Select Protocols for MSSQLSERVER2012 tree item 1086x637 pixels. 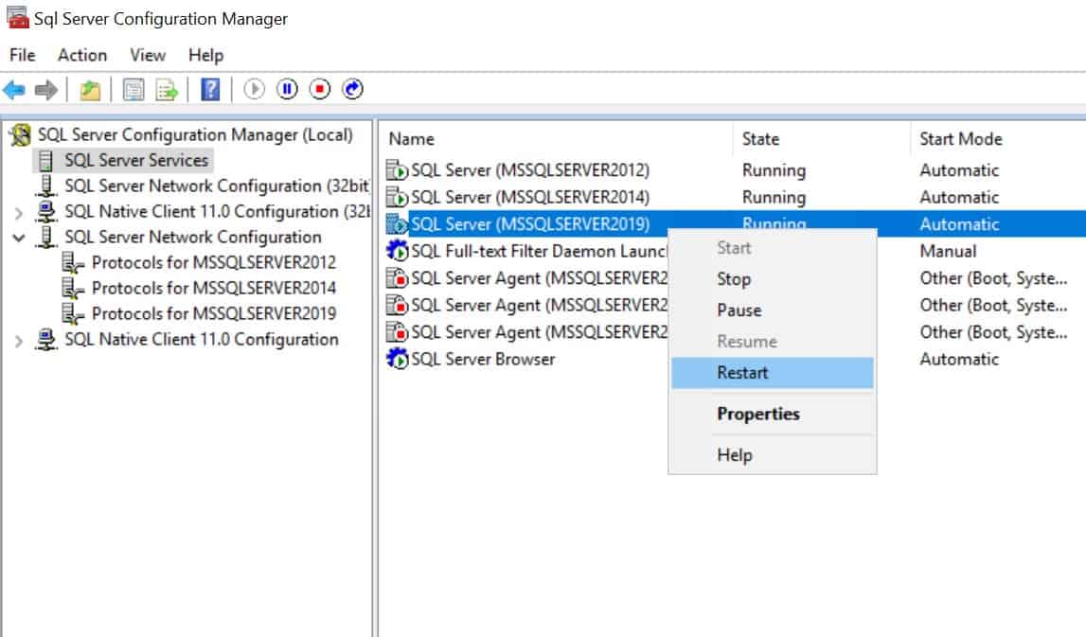tap(214, 262)
